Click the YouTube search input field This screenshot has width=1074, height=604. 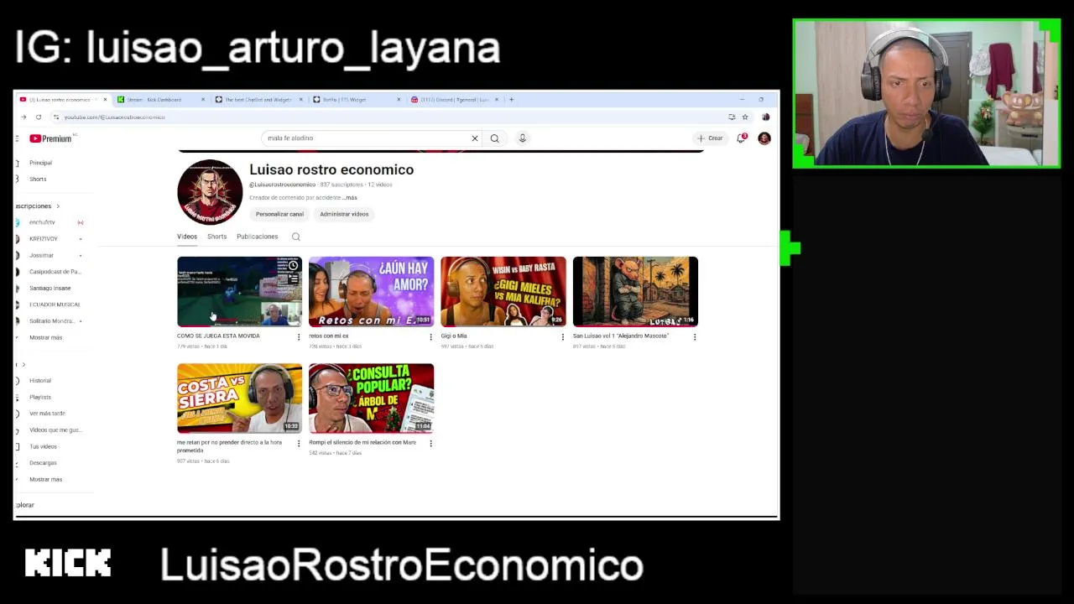point(366,138)
